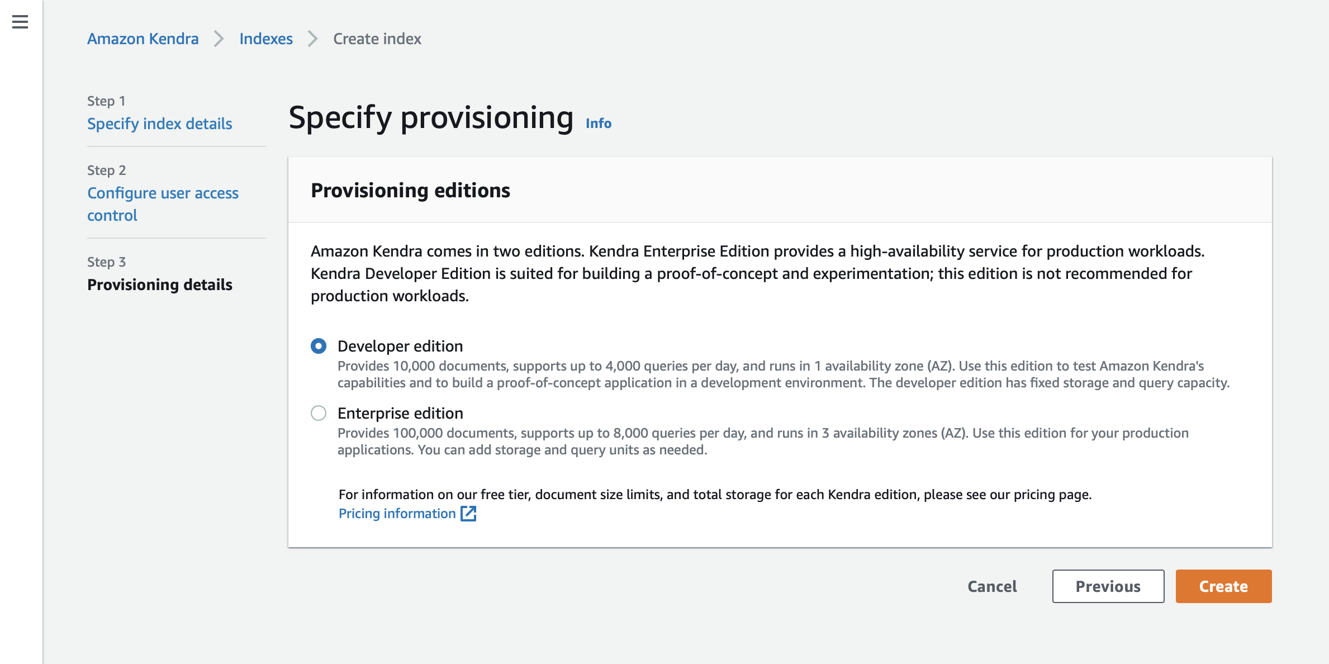Return to Step 1 Specify index details
The width and height of the screenshot is (1329, 664).
[x=159, y=124]
